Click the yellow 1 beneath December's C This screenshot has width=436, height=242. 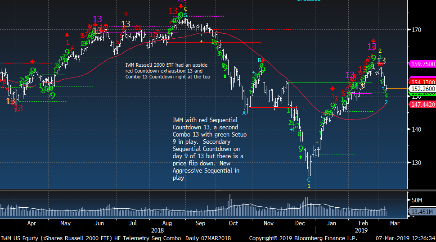click(309, 186)
